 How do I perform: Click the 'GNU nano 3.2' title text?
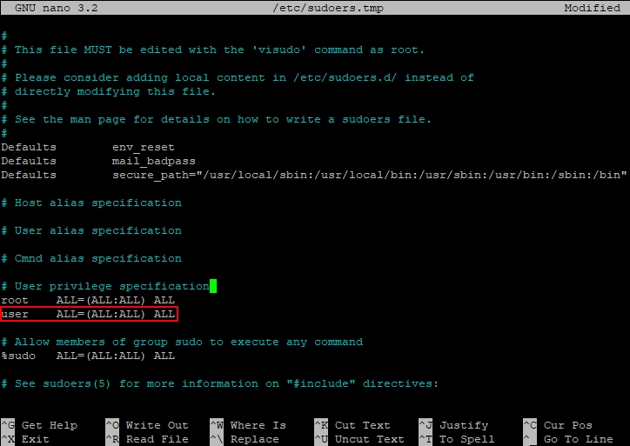(x=57, y=8)
